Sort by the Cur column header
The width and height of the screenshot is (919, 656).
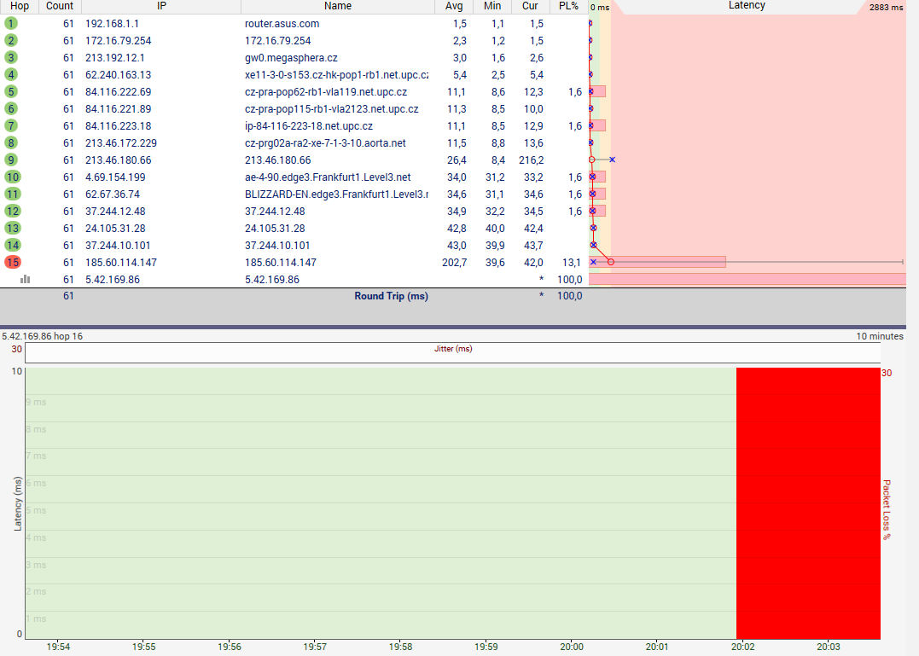tap(530, 6)
